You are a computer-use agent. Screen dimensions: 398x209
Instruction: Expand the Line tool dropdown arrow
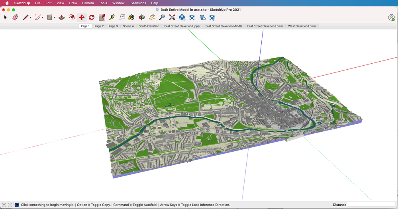(31, 18)
